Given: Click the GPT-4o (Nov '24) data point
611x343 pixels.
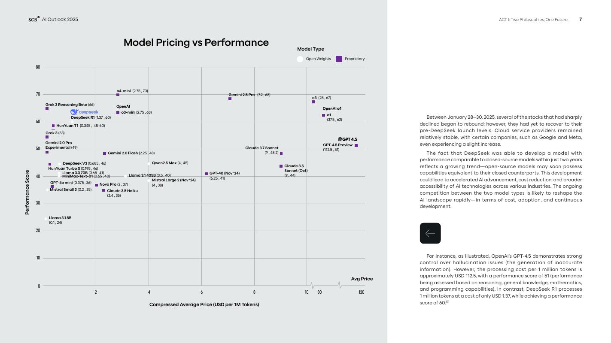Looking at the screenshot, I should [207, 174].
